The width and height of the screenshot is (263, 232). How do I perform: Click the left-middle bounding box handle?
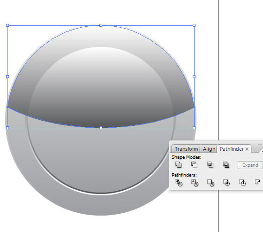(8, 77)
